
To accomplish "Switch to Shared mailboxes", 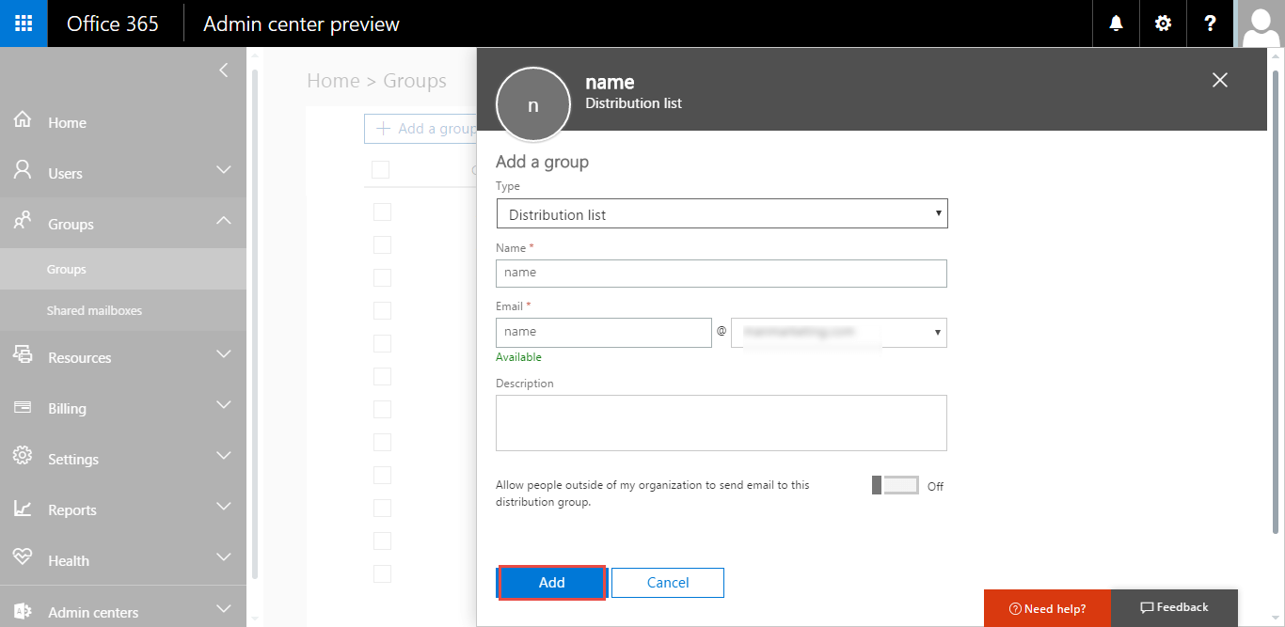I will coord(93,309).
